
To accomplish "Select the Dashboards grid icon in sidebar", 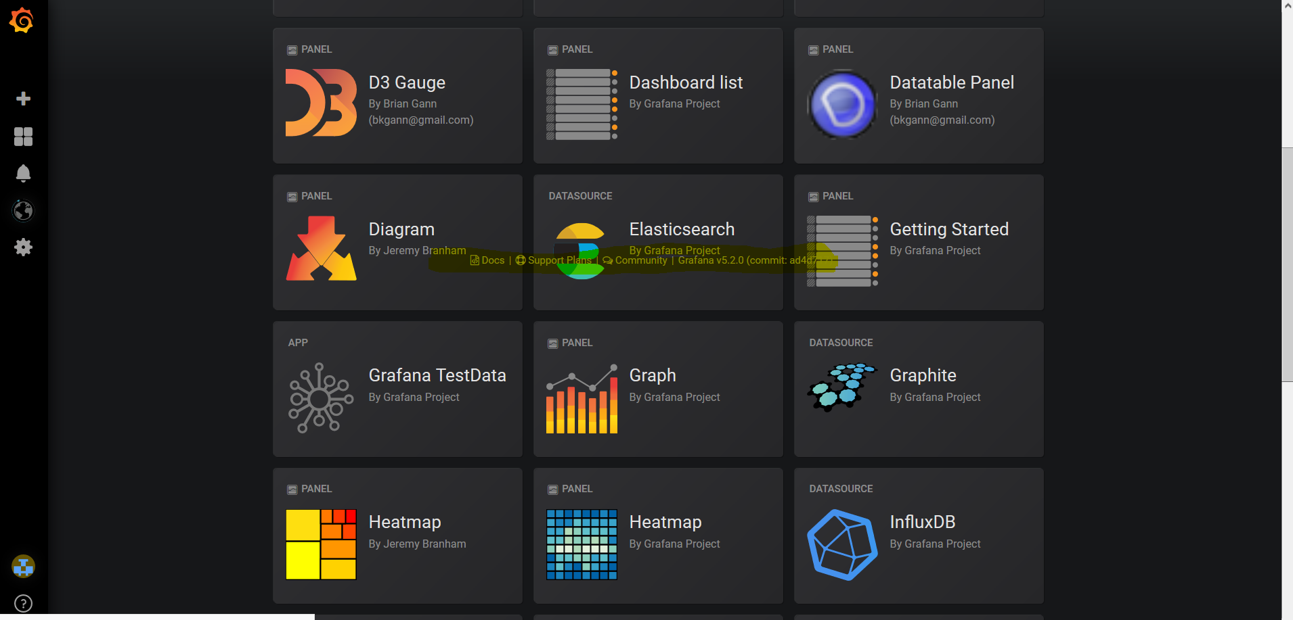I will pyautogui.click(x=23, y=136).
